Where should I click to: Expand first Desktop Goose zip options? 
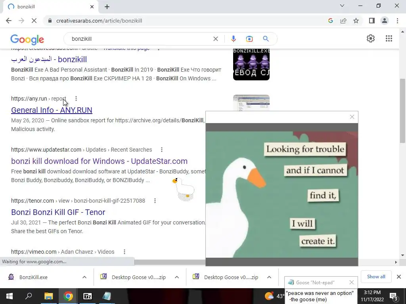click(x=177, y=277)
